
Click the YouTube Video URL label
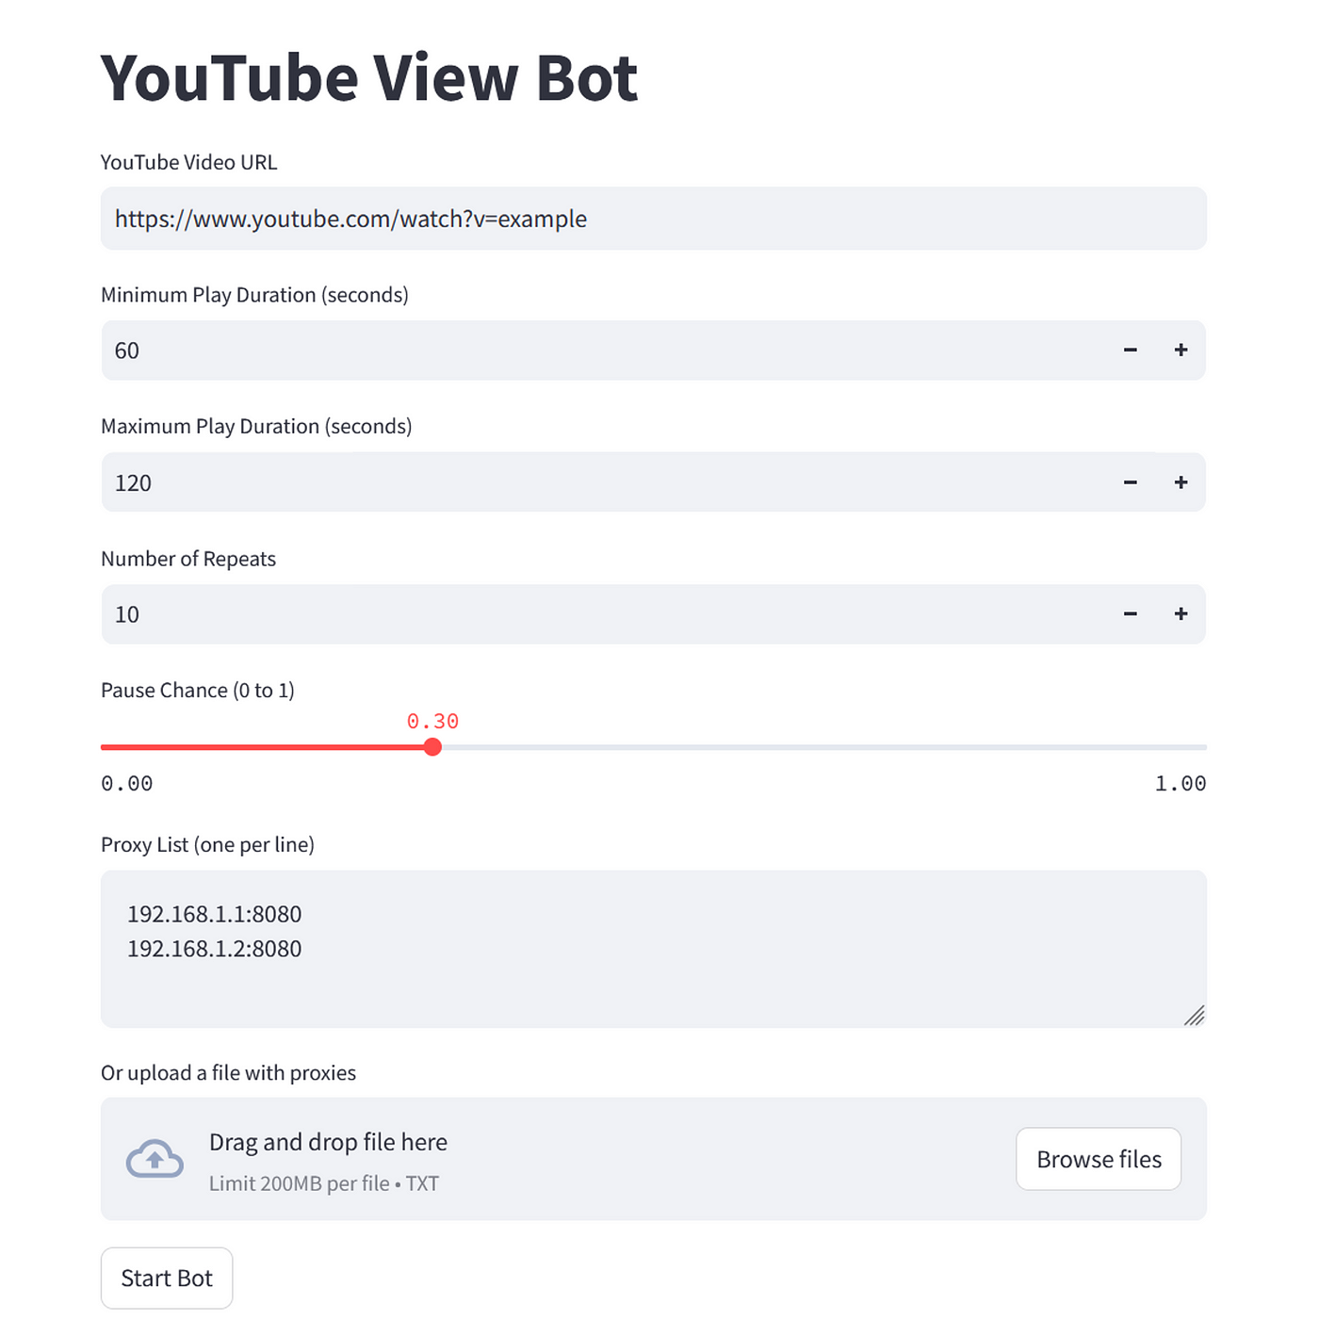pyautogui.click(x=188, y=162)
